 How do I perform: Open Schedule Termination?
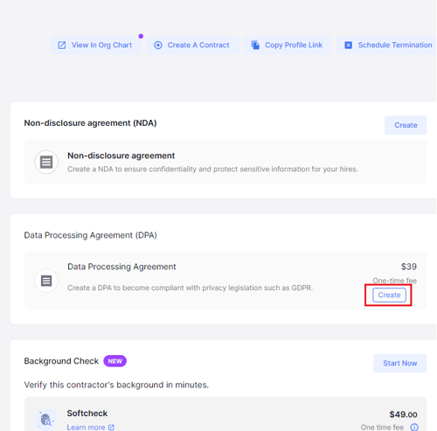point(386,45)
